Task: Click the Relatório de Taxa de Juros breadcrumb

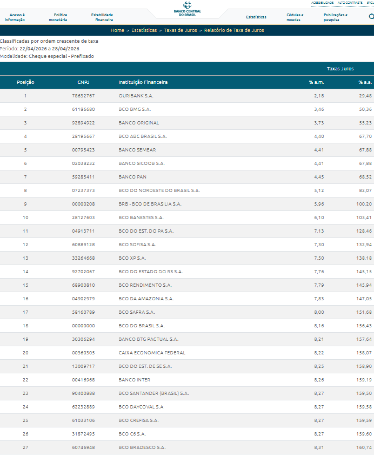Action: point(234,30)
